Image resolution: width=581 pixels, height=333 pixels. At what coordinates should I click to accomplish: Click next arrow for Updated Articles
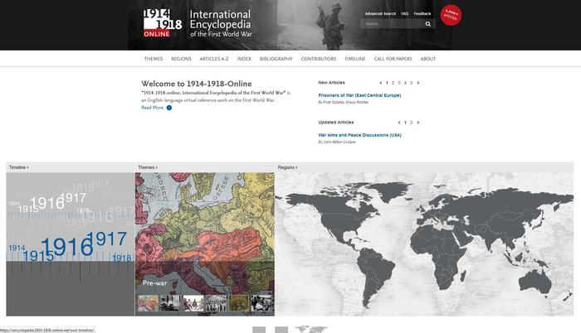(x=418, y=123)
